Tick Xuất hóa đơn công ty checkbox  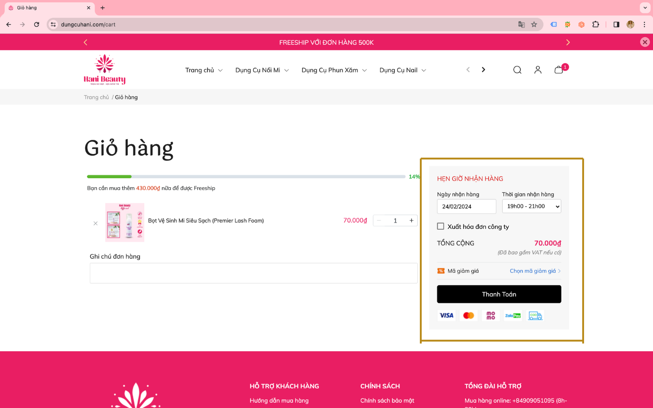tap(440, 226)
